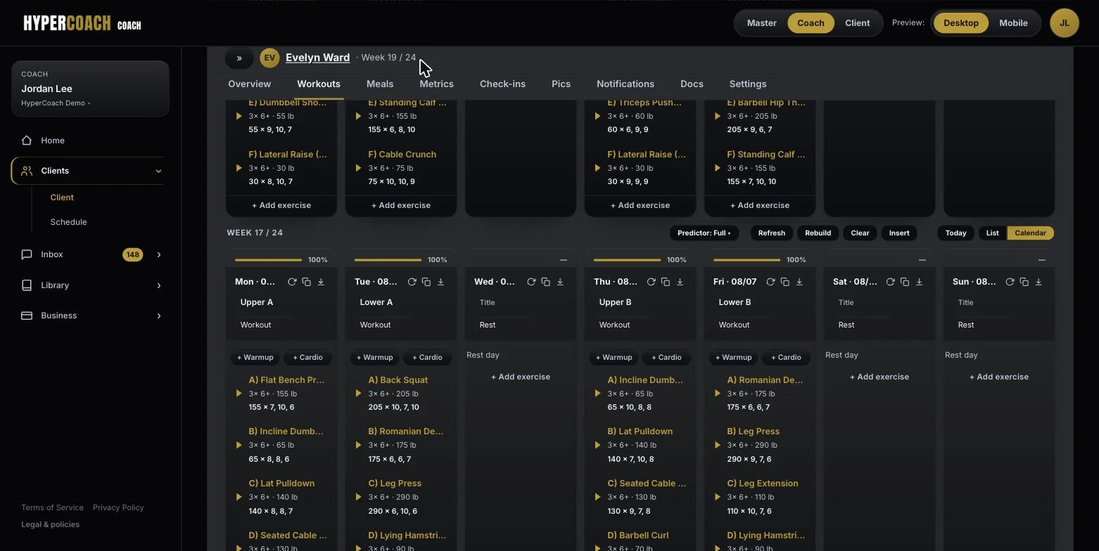Viewport: 1099px width, 551px height.
Task: Open the Metrics tab
Action: click(436, 84)
